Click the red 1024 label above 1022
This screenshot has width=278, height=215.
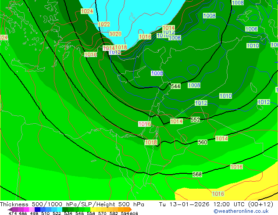[87, 11]
